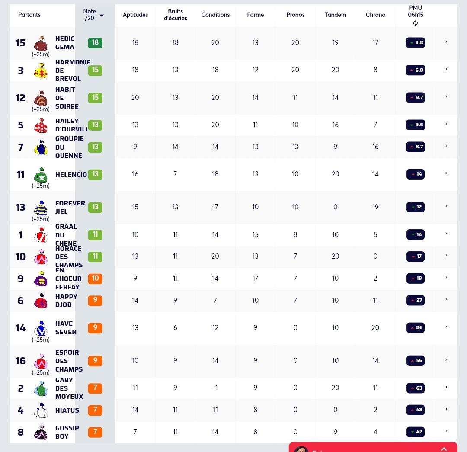Click Hedic Gema's green 18 rating badge
This screenshot has width=467, height=452.
tap(95, 43)
